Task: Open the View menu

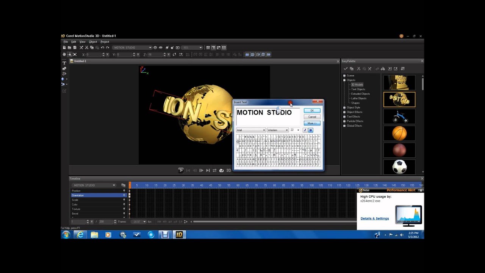Action: pyautogui.click(x=82, y=42)
